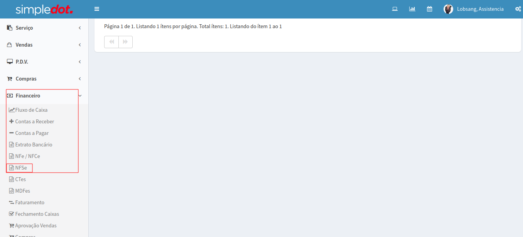Open Extrato Bancário
Screen dimensions: 523x237
[x=34, y=145]
